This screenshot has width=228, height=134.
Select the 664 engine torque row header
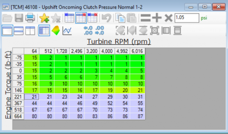coord(18,116)
